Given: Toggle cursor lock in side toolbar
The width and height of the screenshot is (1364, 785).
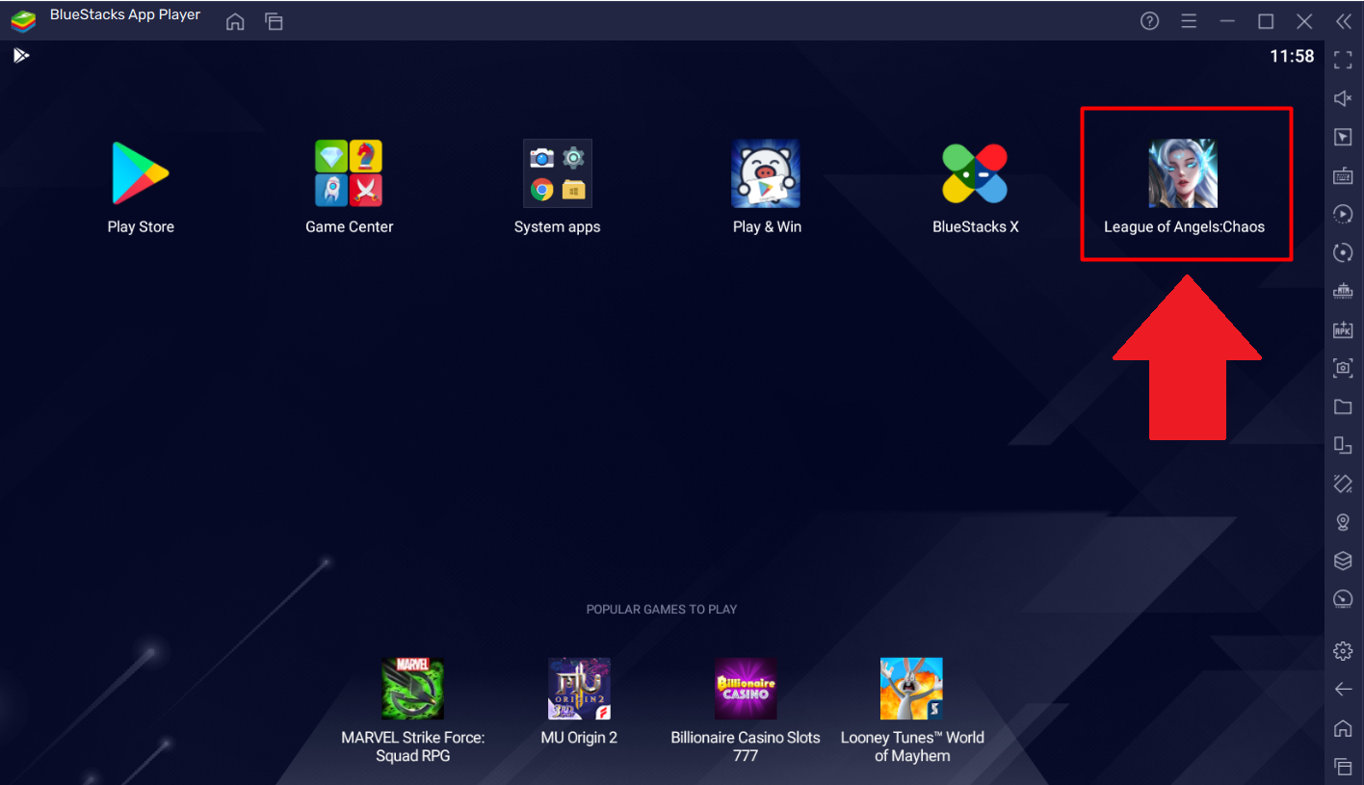Looking at the screenshot, I should point(1343,137).
